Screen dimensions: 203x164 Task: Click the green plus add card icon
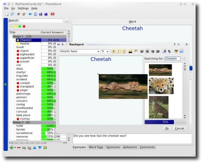click(12, 148)
